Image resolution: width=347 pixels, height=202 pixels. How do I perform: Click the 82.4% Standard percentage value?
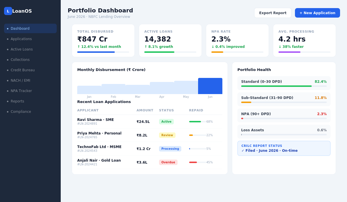pos(321,82)
